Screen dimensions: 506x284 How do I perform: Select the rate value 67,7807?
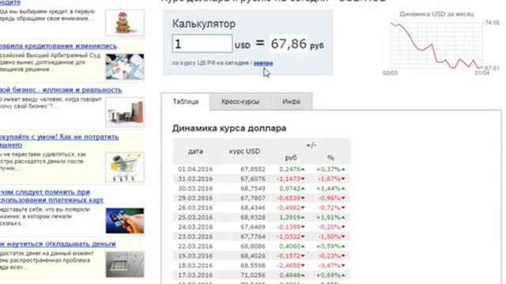point(253,198)
